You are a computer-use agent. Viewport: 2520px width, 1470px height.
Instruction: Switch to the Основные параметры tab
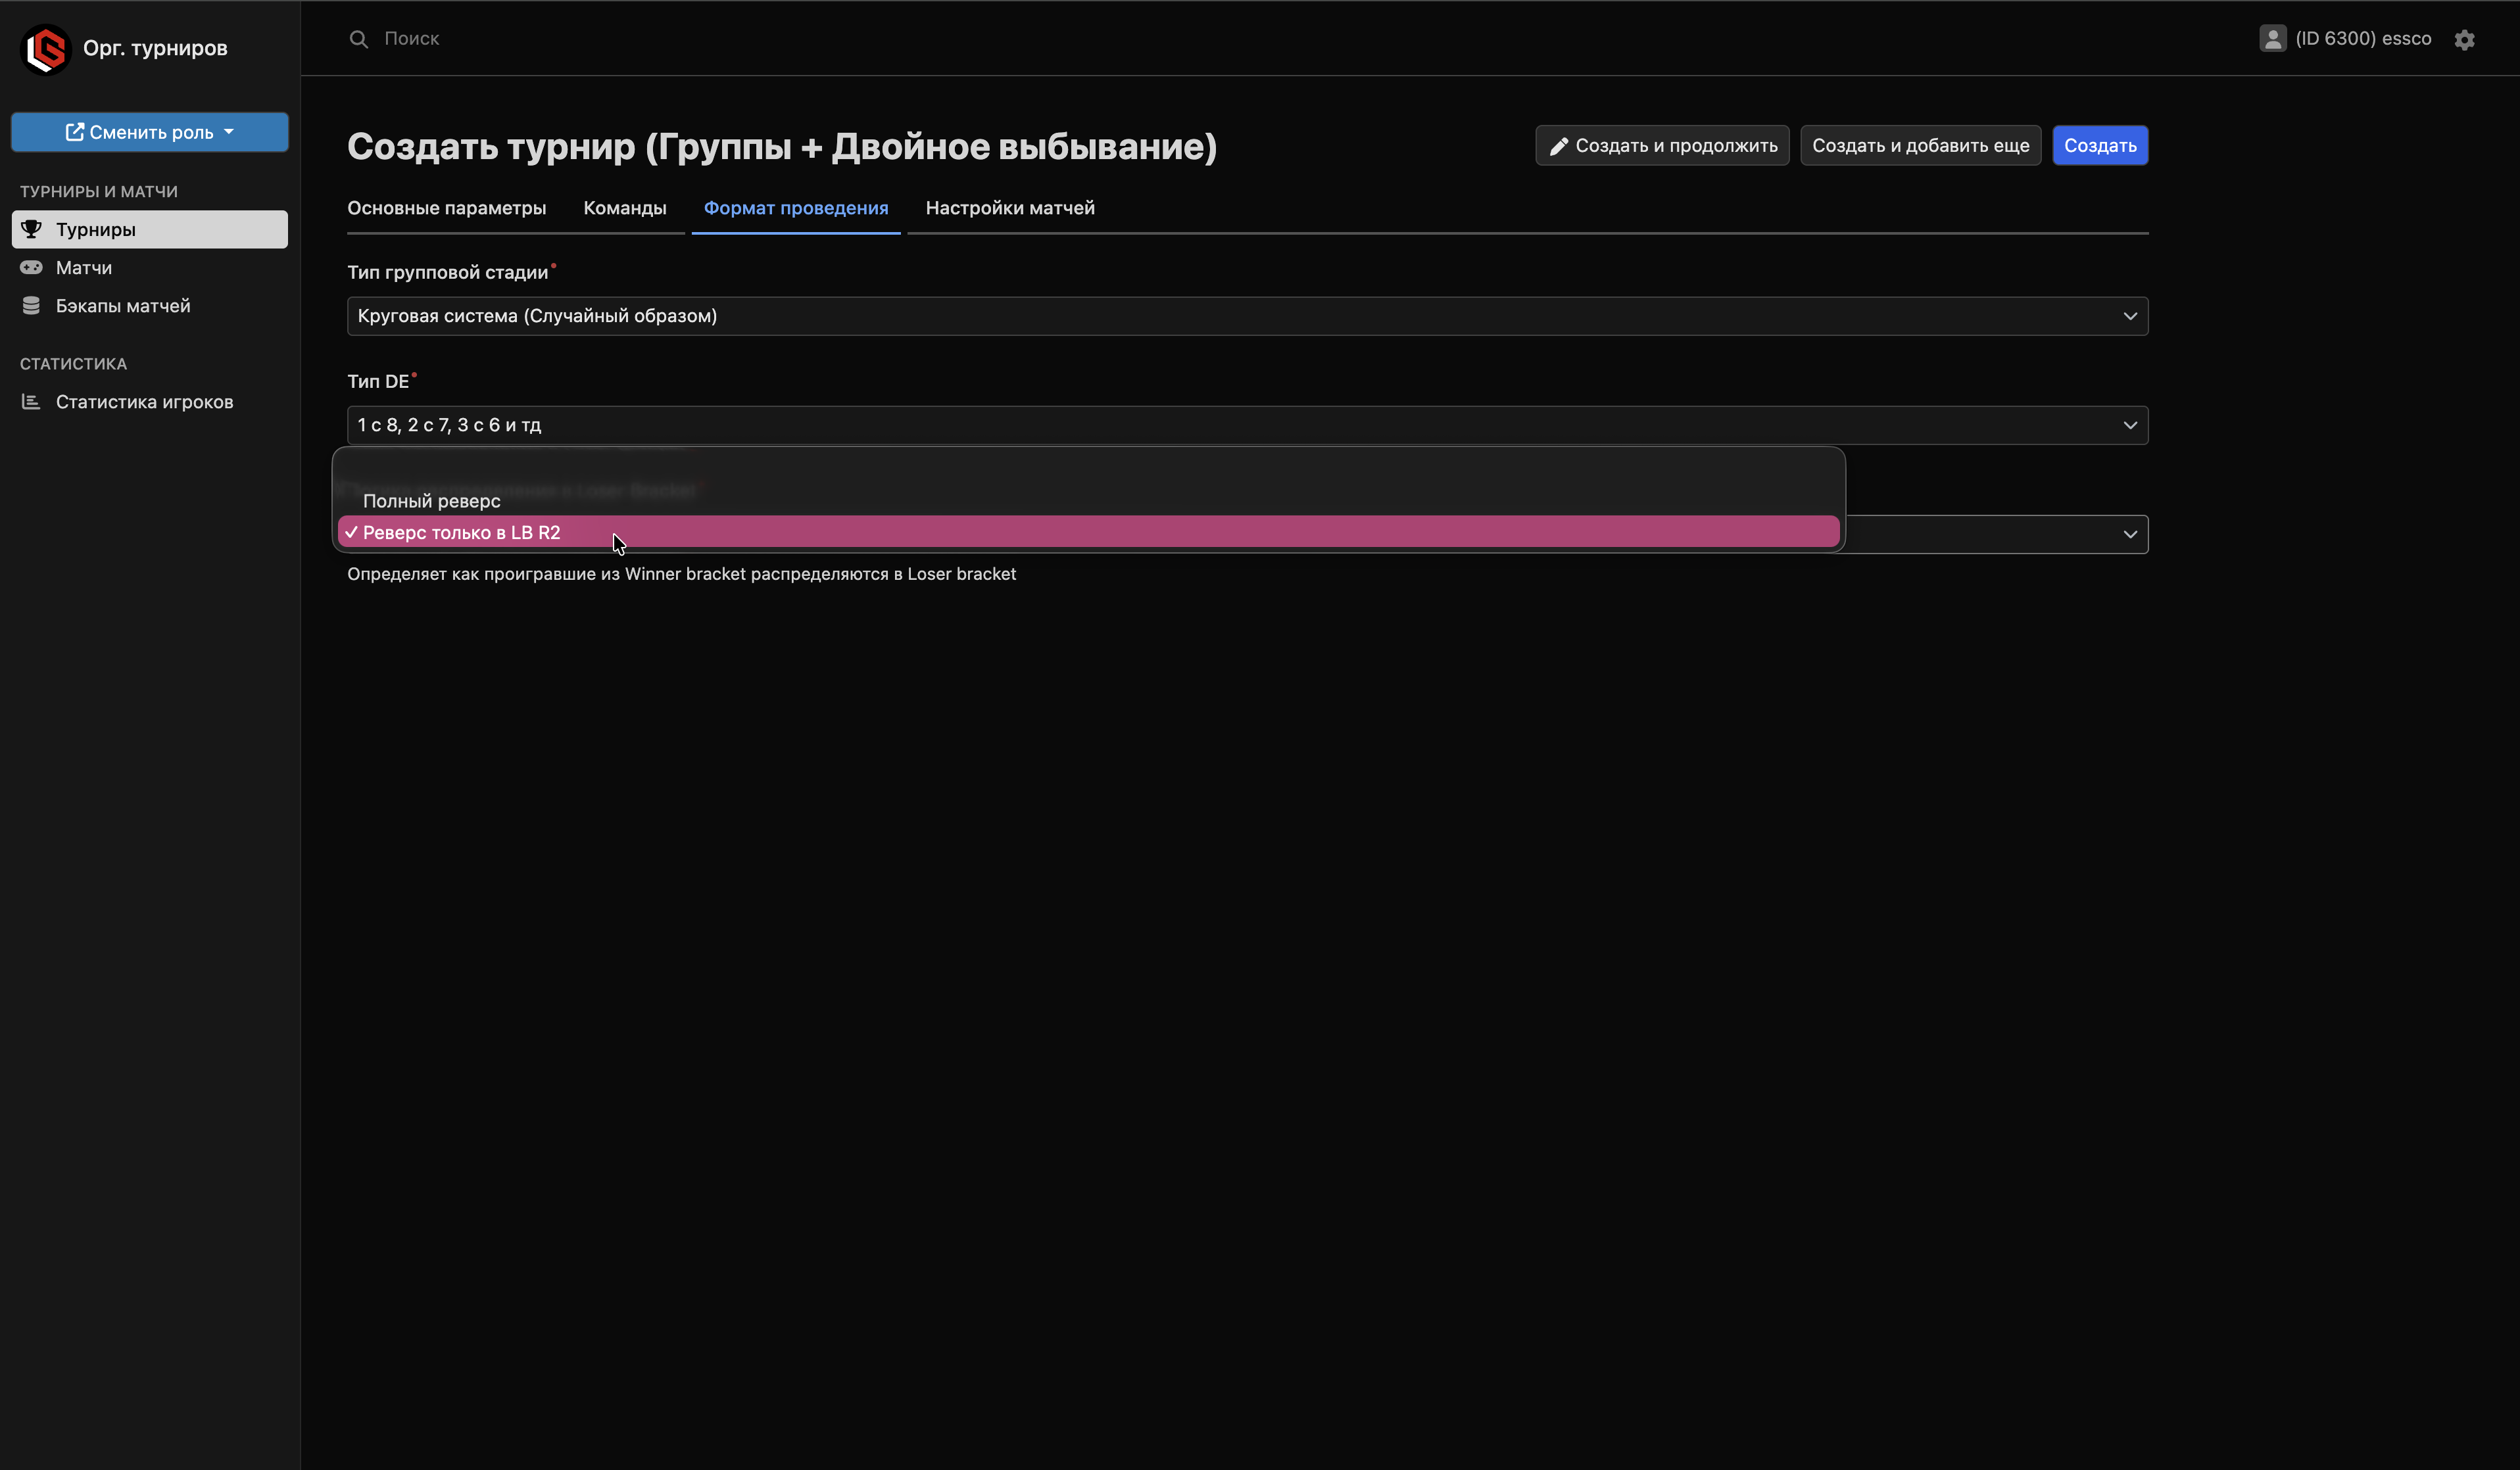[446, 208]
